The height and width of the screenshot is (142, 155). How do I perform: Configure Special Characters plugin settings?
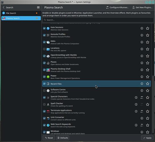coord(142,97)
